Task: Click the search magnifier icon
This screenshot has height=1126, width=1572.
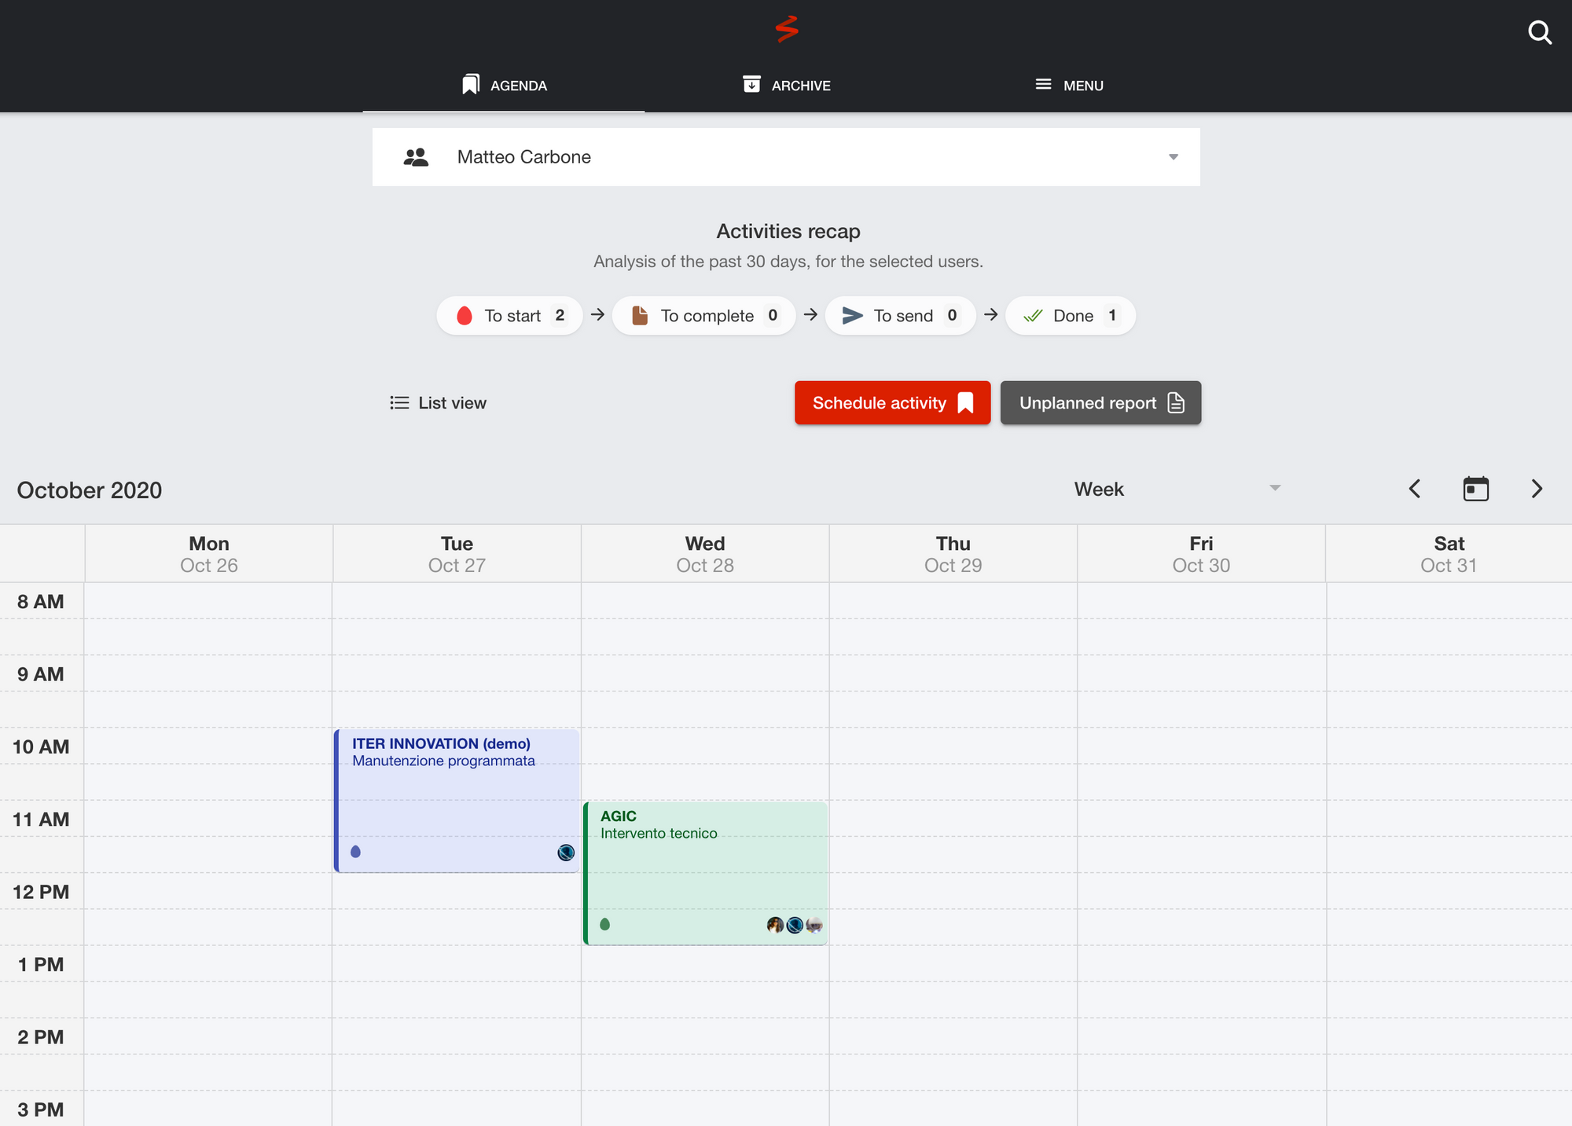Action: click(1539, 33)
